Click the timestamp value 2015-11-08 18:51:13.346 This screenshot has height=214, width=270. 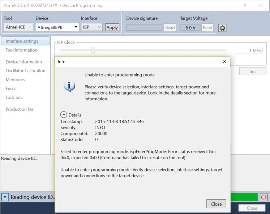coord(119,122)
